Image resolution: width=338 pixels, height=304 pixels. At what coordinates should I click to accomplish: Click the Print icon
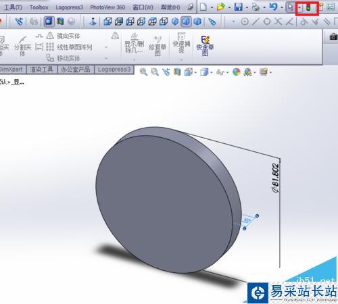point(256,7)
